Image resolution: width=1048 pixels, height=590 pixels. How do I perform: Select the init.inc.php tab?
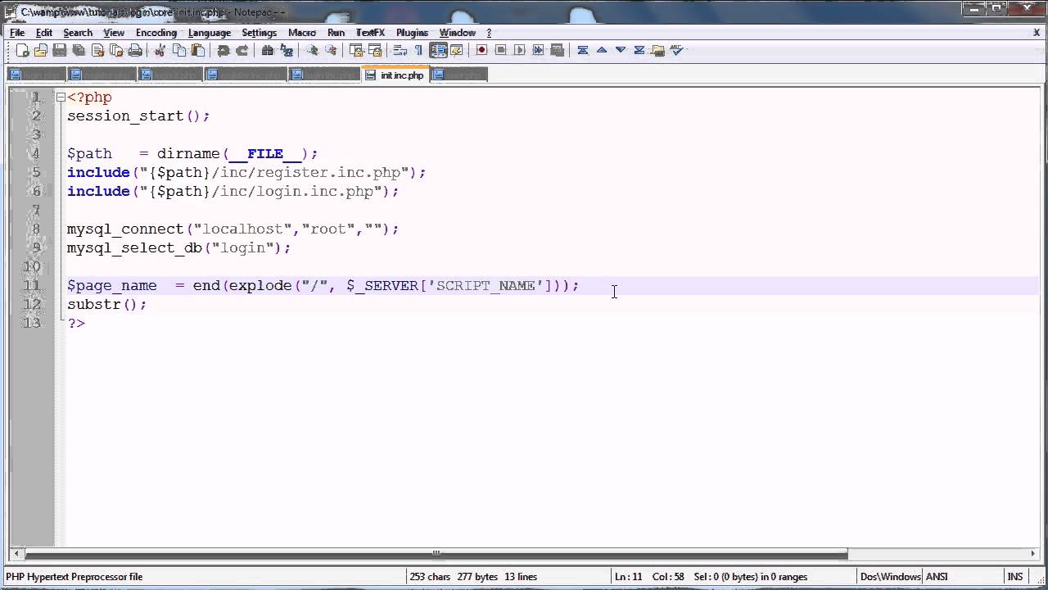click(x=395, y=75)
